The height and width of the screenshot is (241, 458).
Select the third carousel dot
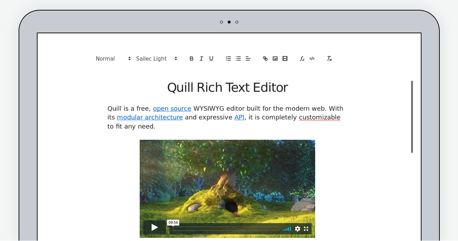[x=237, y=22]
